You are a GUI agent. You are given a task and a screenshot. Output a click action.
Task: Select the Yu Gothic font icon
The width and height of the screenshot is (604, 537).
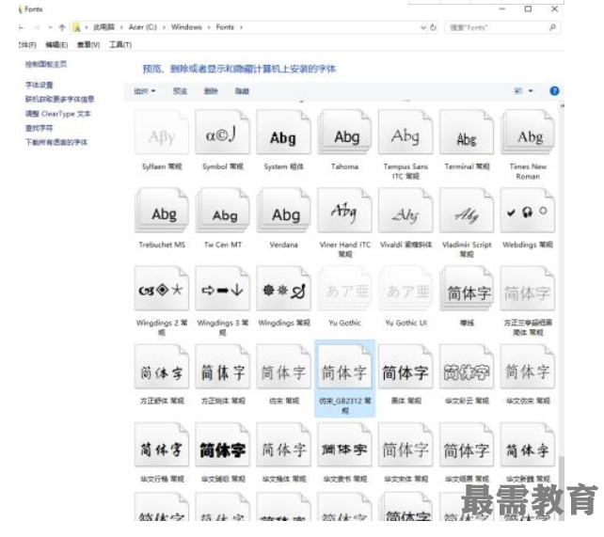click(344, 289)
